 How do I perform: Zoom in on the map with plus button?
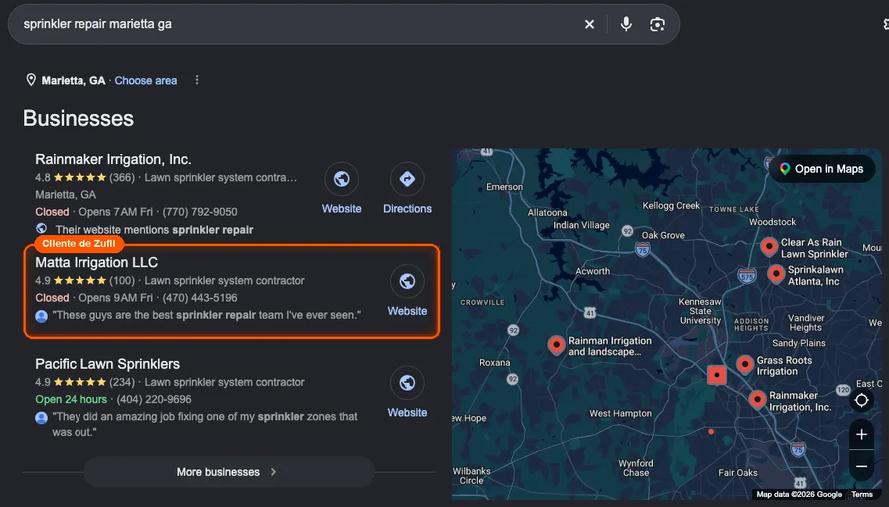(861, 434)
